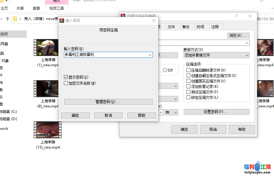
Task: Enable 添加恢复记录 checkbox
Action: [189, 87]
